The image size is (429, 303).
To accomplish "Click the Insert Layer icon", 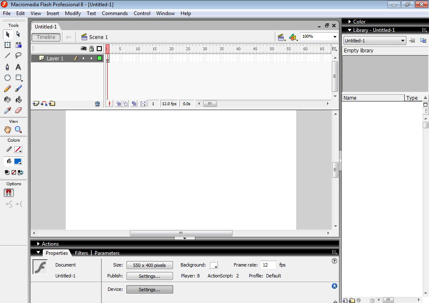I will pos(36,104).
